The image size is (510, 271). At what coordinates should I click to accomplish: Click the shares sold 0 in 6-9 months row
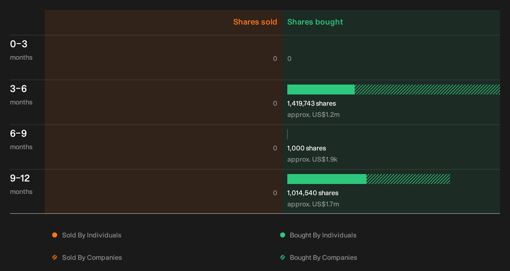(x=275, y=148)
